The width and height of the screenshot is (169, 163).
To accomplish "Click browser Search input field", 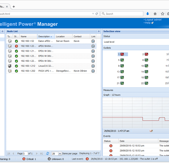I will click(x=122, y=14).
